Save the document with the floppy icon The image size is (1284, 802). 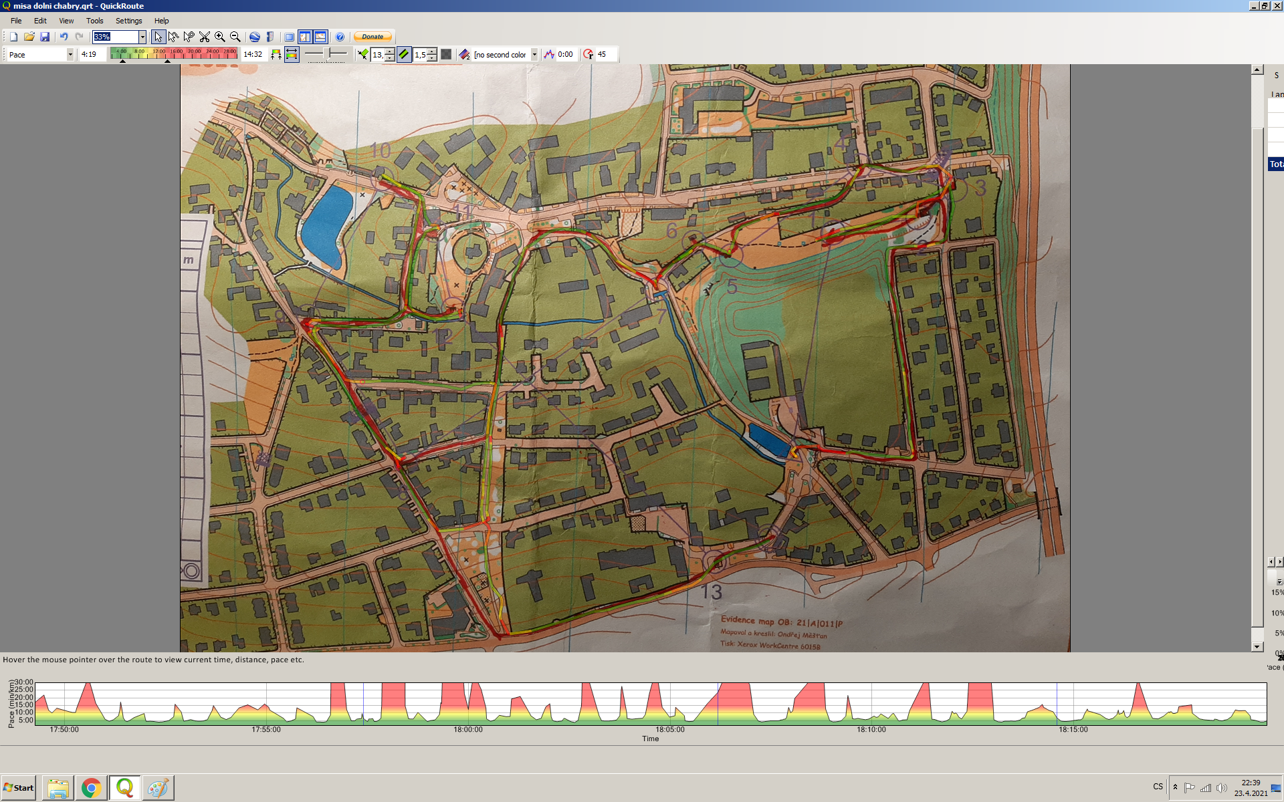45,37
